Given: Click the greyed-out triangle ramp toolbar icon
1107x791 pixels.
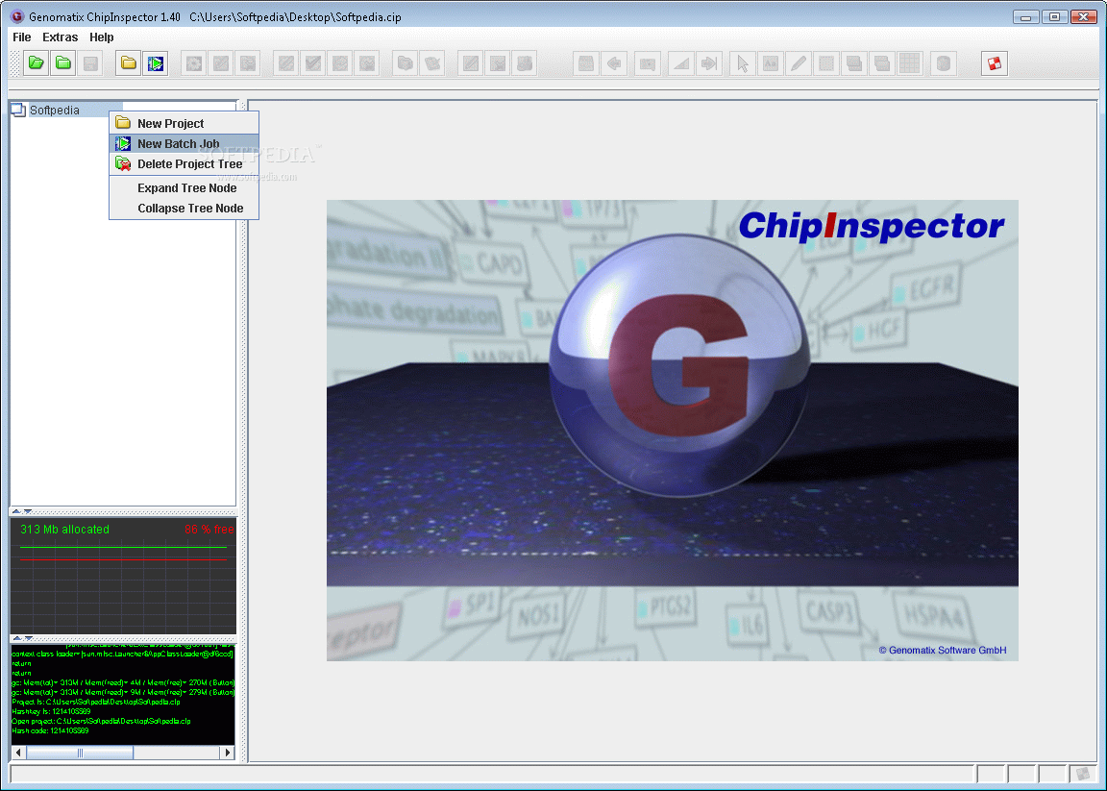Looking at the screenshot, I should point(681,63).
